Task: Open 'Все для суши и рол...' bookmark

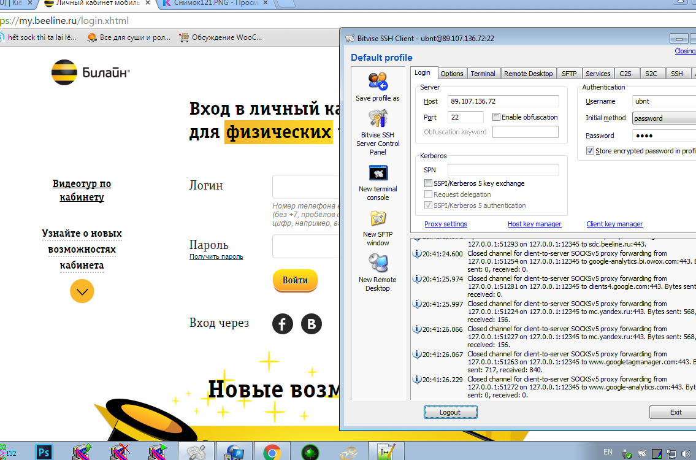Action: 129,37
